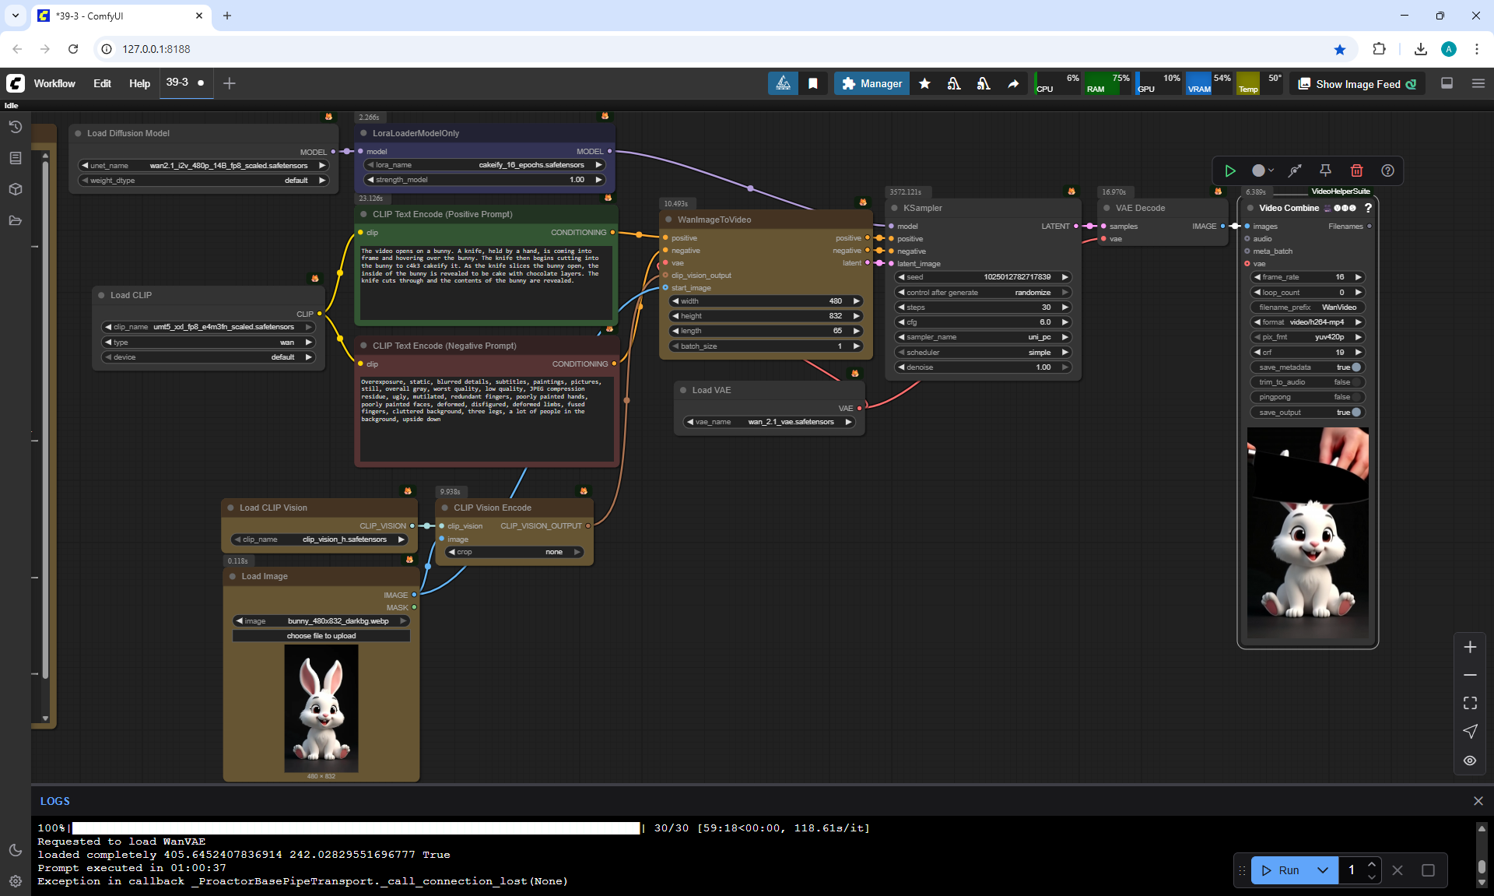The width and height of the screenshot is (1494, 896).
Task: Click choose file to upload button
Action: 321,636
